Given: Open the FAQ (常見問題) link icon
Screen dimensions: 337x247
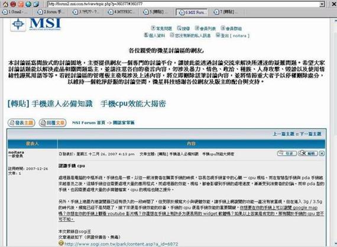Looking at the screenshot, I should tap(153, 28).
